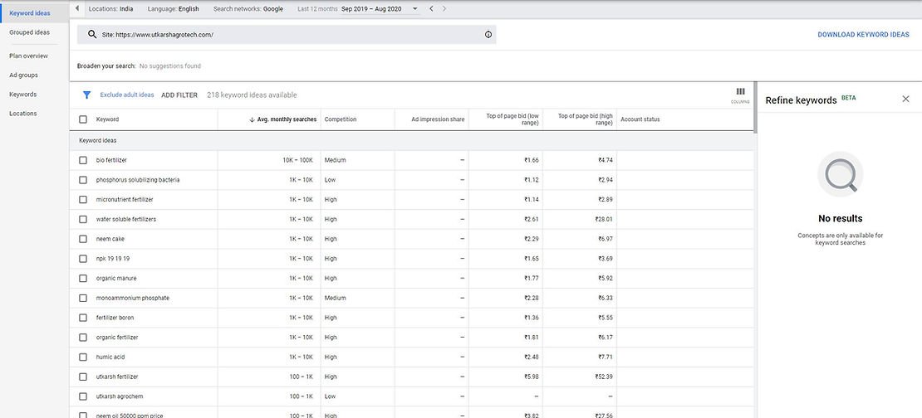
Task: Collapse the sidebar with the left triangle arrow
Action: tap(77, 8)
